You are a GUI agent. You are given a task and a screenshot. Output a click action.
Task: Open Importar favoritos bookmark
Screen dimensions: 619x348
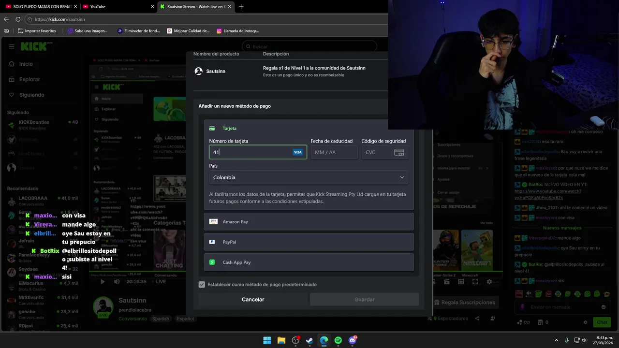point(37,31)
